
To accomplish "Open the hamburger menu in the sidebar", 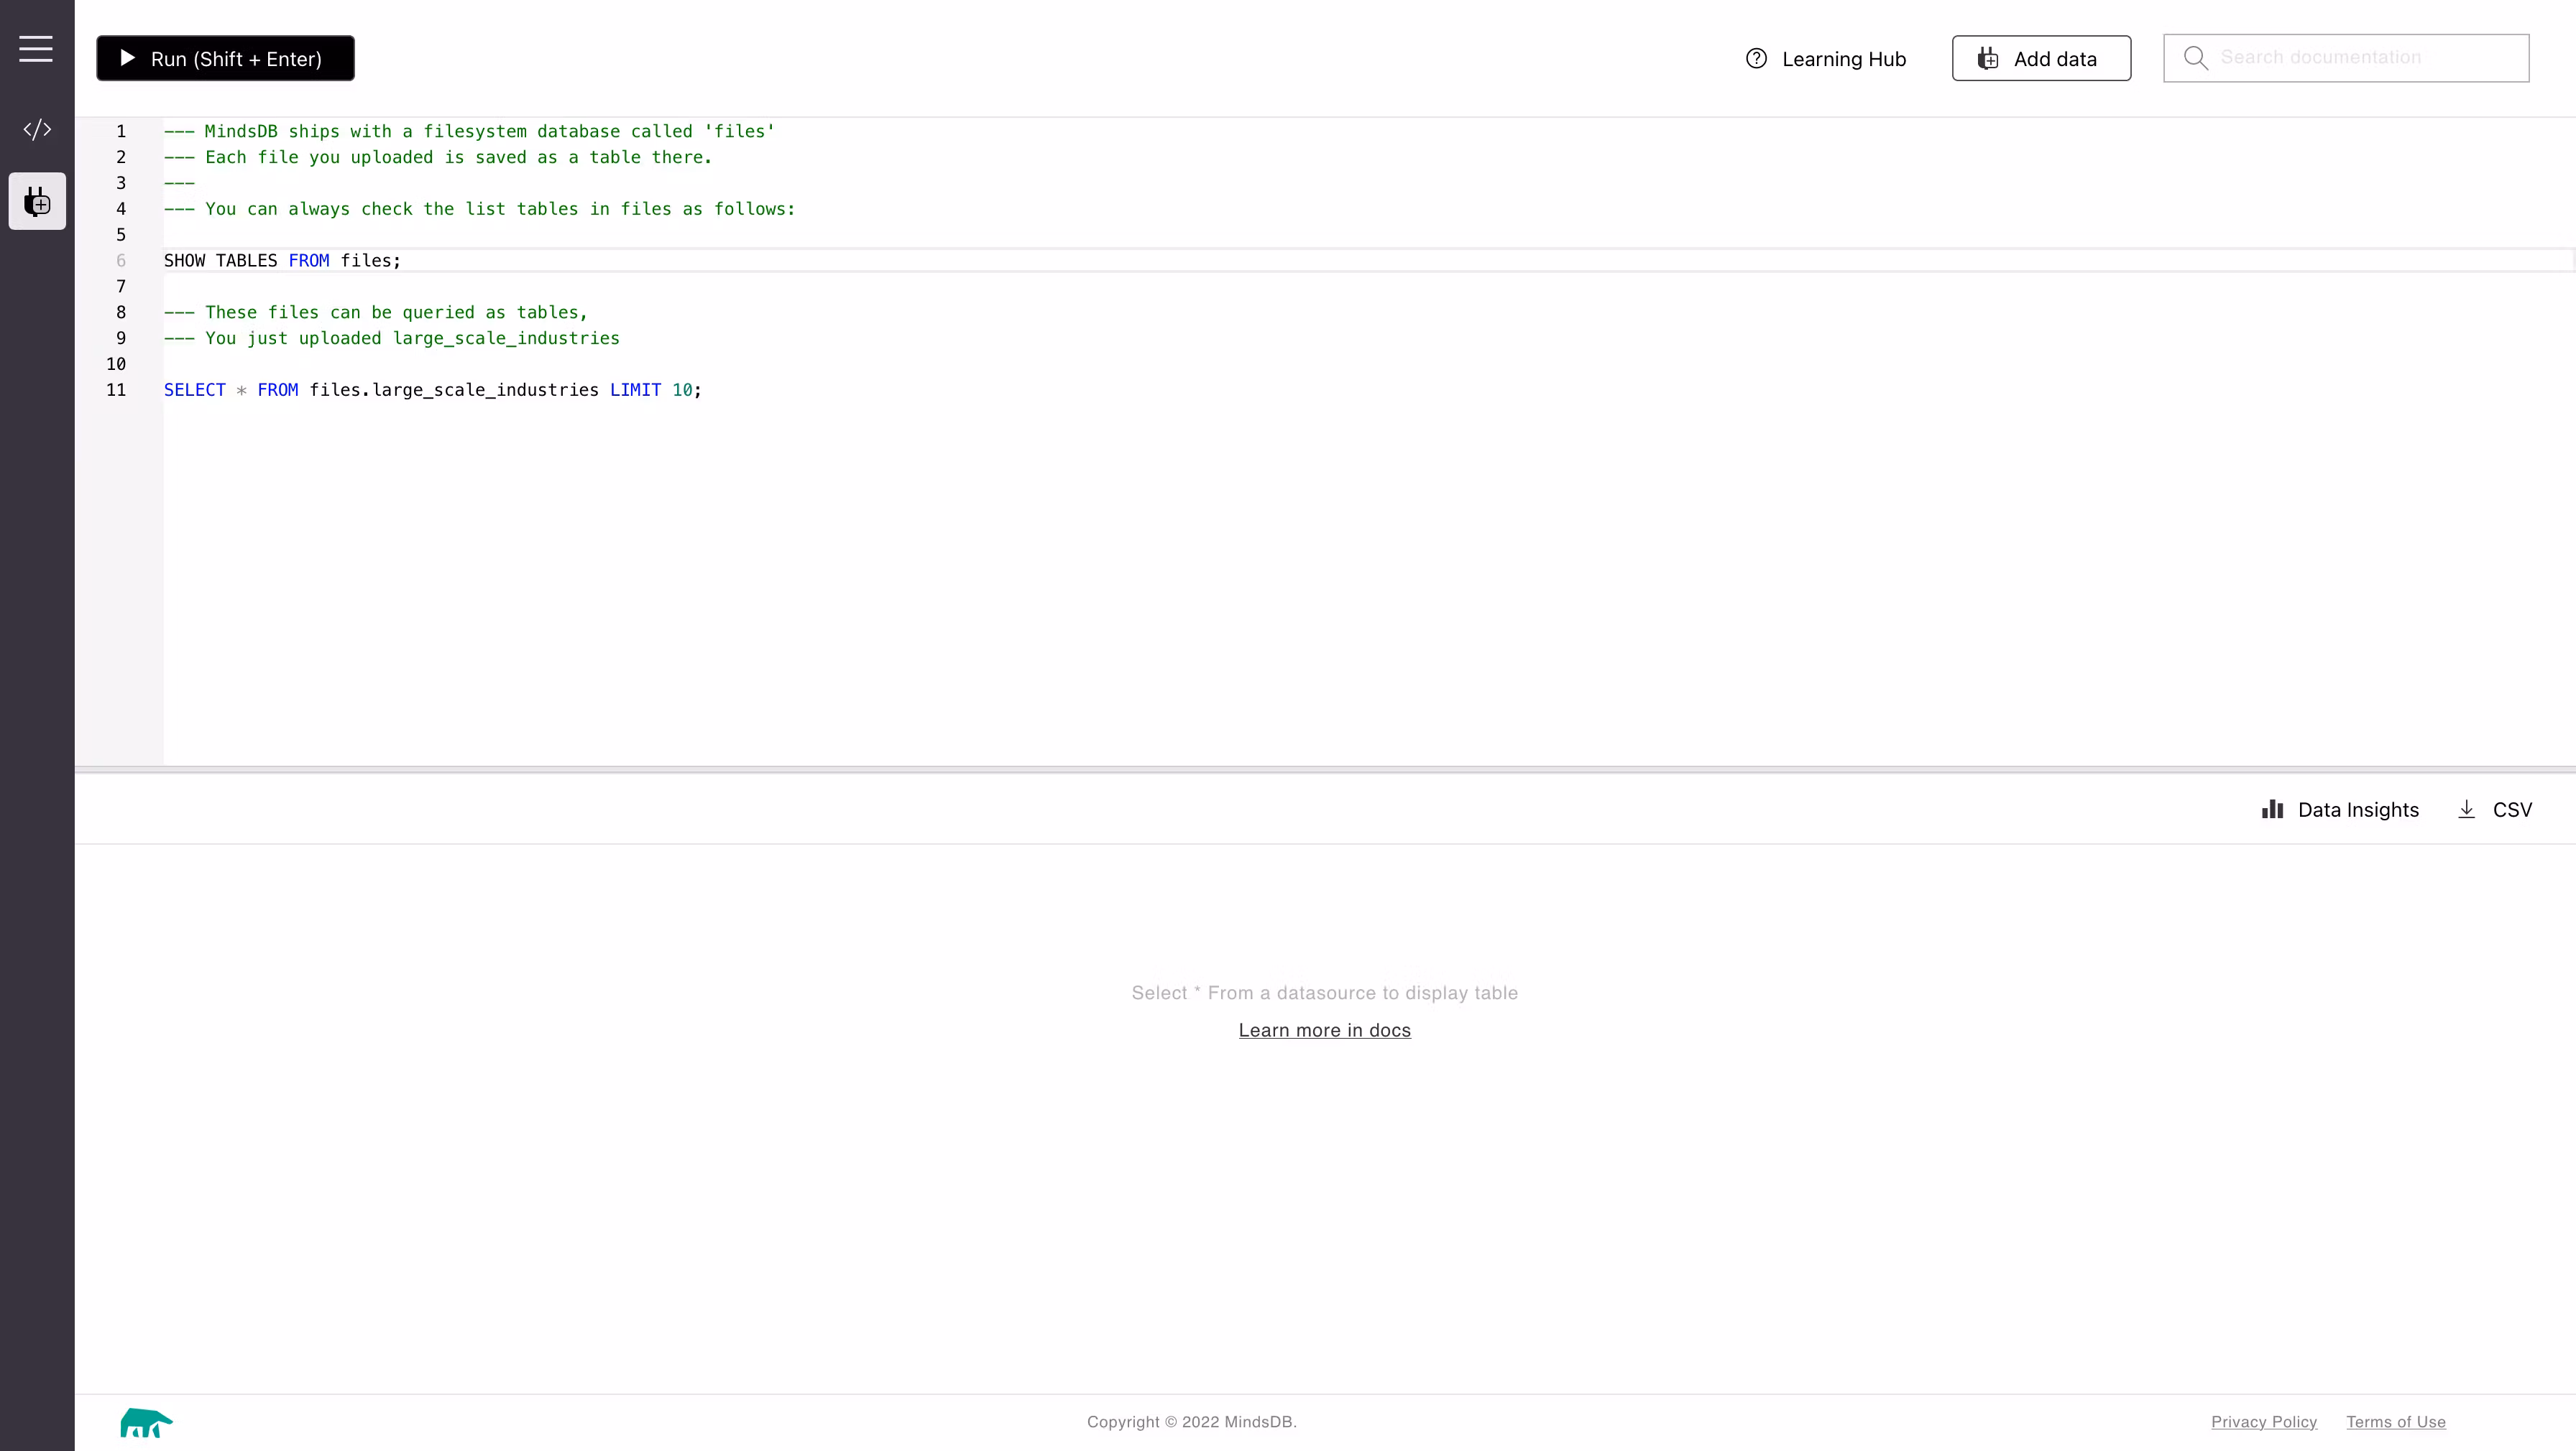I will [36, 49].
